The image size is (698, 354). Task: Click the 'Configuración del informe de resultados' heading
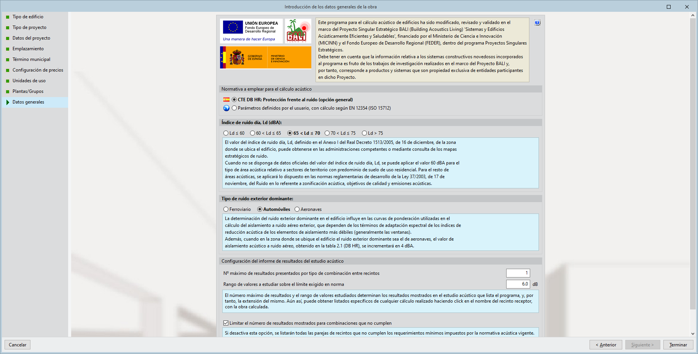[x=282, y=261]
